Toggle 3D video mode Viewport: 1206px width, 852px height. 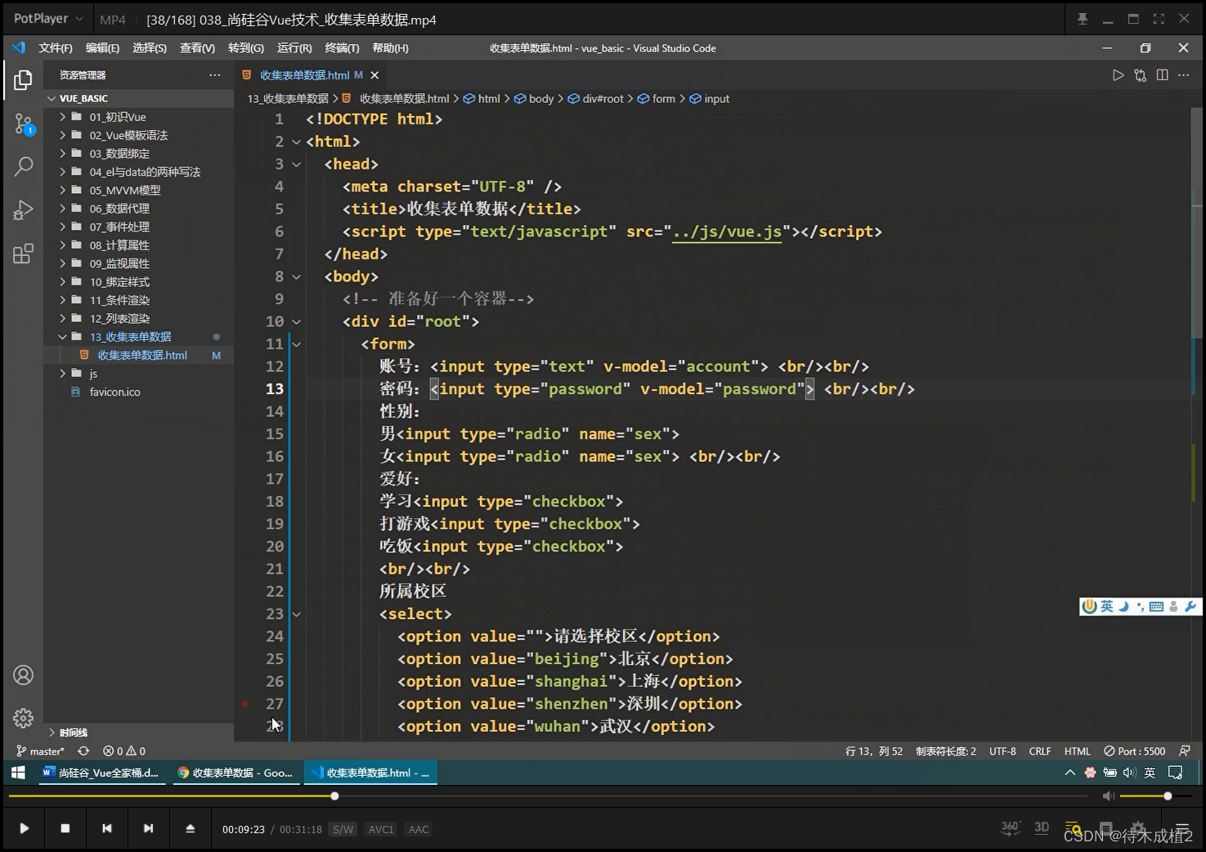[x=1042, y=827]
